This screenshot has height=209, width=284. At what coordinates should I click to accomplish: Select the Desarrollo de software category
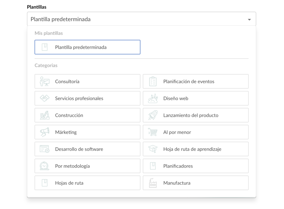click(87, 149)
